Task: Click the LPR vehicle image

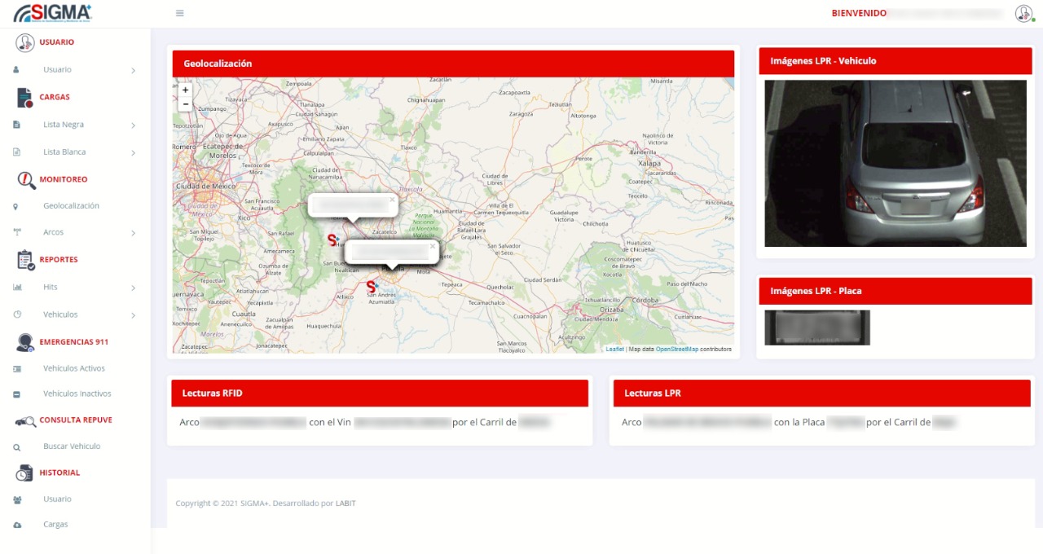Action: (x=895, y=163)
